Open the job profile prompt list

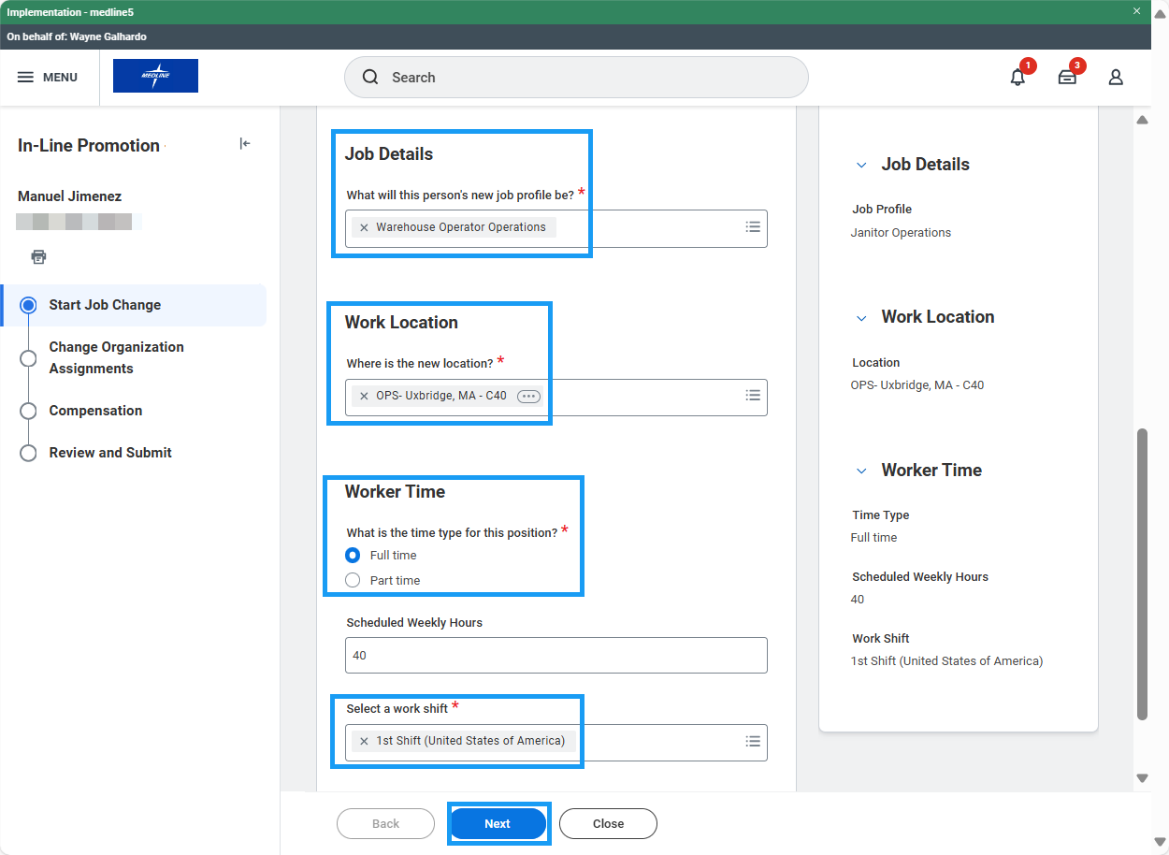tap(753, 227)
